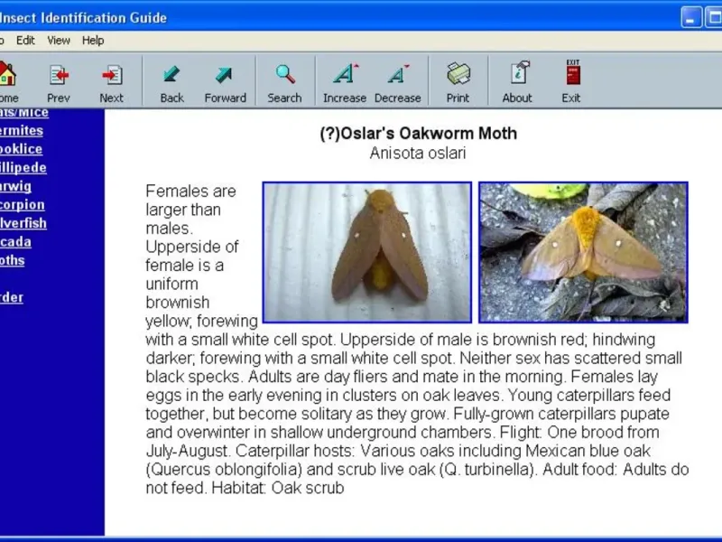The width and height of the screenshot is (722, 542).
Task: Minimize the Insect Identification Guide window
Action: (x=691, y=17)
